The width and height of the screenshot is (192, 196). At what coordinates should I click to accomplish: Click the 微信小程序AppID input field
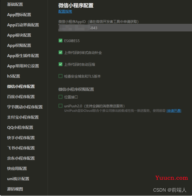coord(125,28)
